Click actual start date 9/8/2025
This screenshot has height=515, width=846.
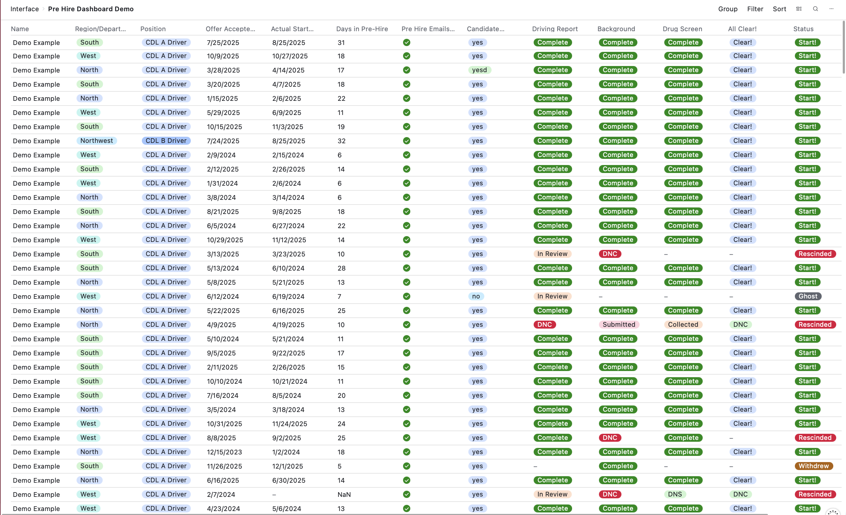pyautogui.click(x=287, y=211)
